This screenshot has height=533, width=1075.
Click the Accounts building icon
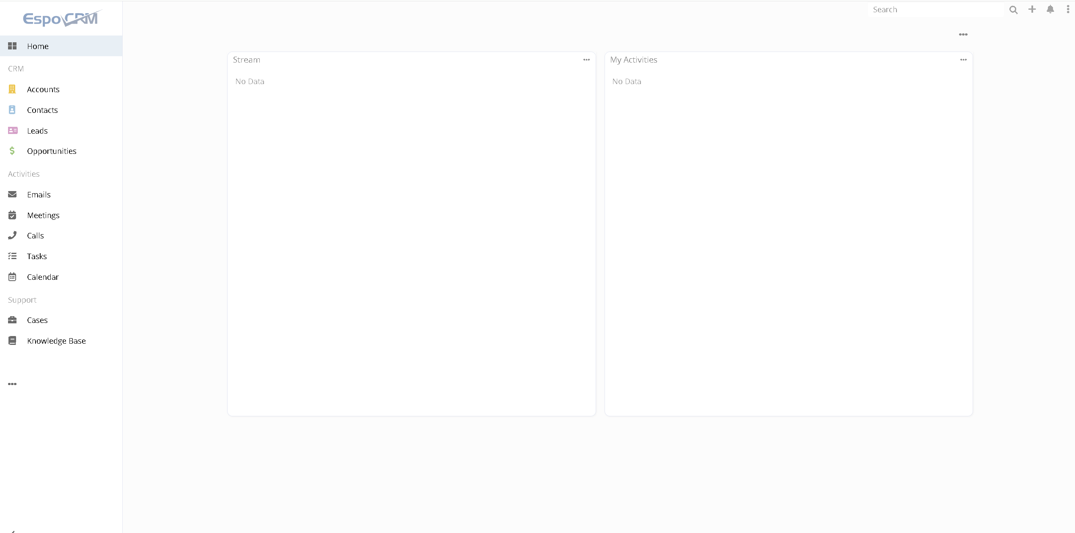click(x=12, y=89)
